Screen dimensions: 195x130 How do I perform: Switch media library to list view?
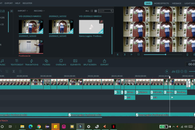(x=92, y=11)
